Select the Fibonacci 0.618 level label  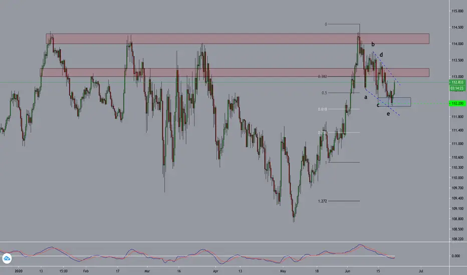(322, 109)
